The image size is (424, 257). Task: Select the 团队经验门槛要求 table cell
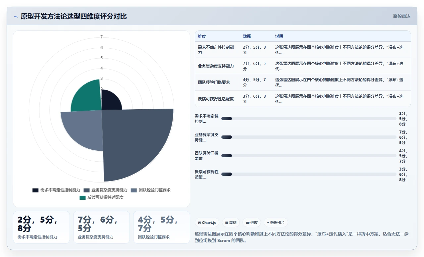click(217, 82)
